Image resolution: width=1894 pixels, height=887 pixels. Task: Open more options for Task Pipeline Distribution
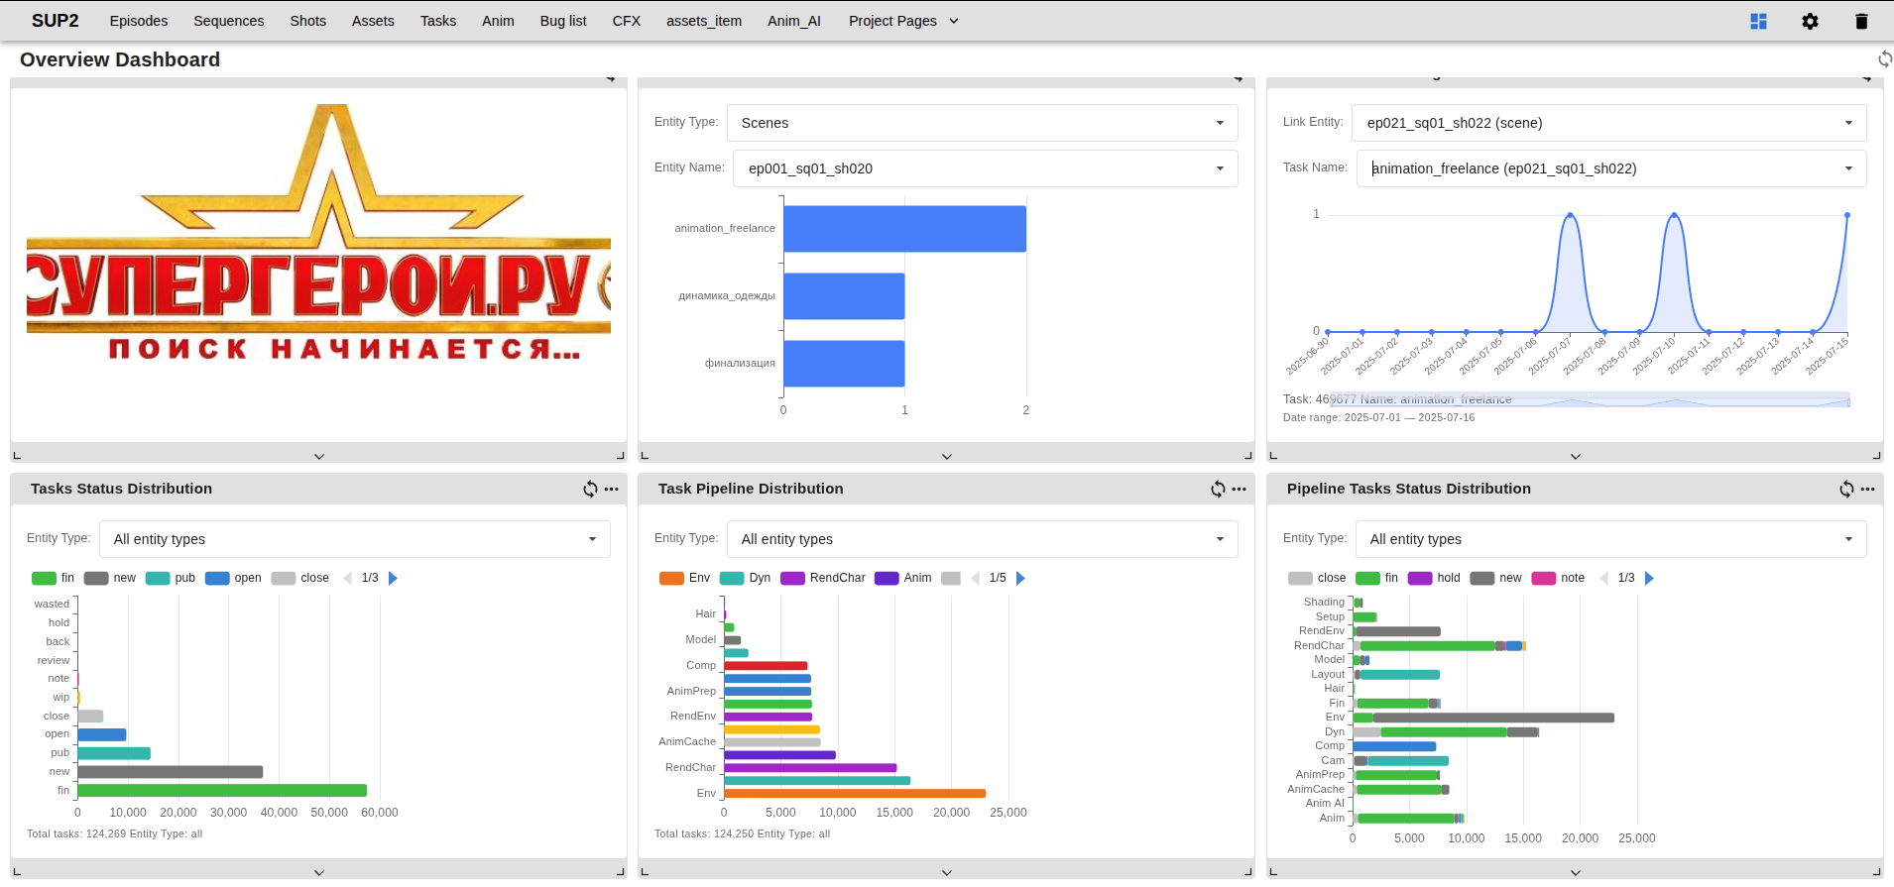pyautogui.click(x=1240, y=489)
